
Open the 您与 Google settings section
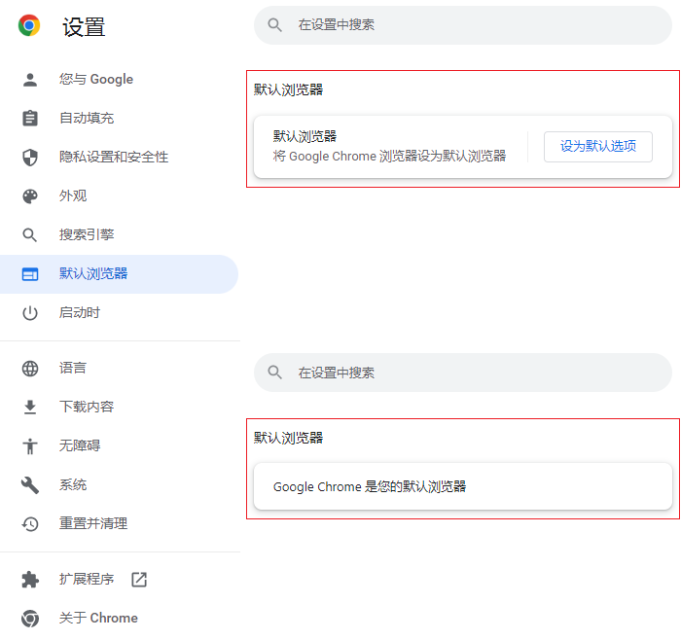[x=119, y=80]
